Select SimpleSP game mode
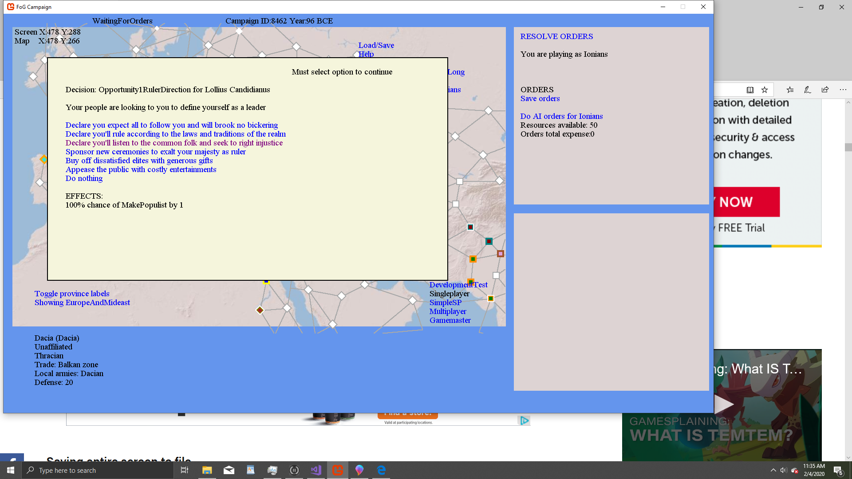This screenshot has height=479, width=852. click(x=446, y=302)
